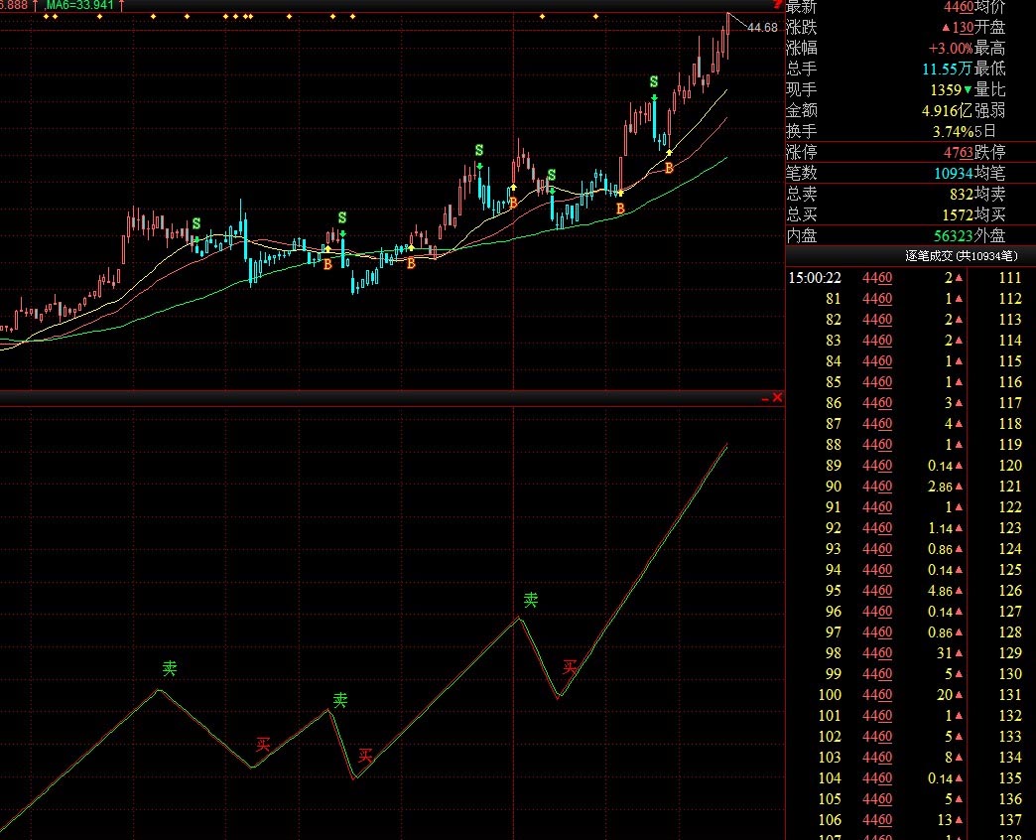Image resolution: width=1036 pixels, height=840 pixels.
Task: Click the rightmost B buy signal marker
Action: tap(669, 168)
